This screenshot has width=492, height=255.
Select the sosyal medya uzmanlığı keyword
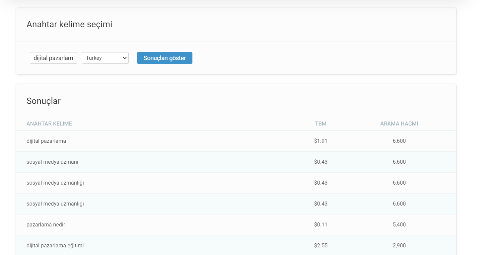click(55, 183)
